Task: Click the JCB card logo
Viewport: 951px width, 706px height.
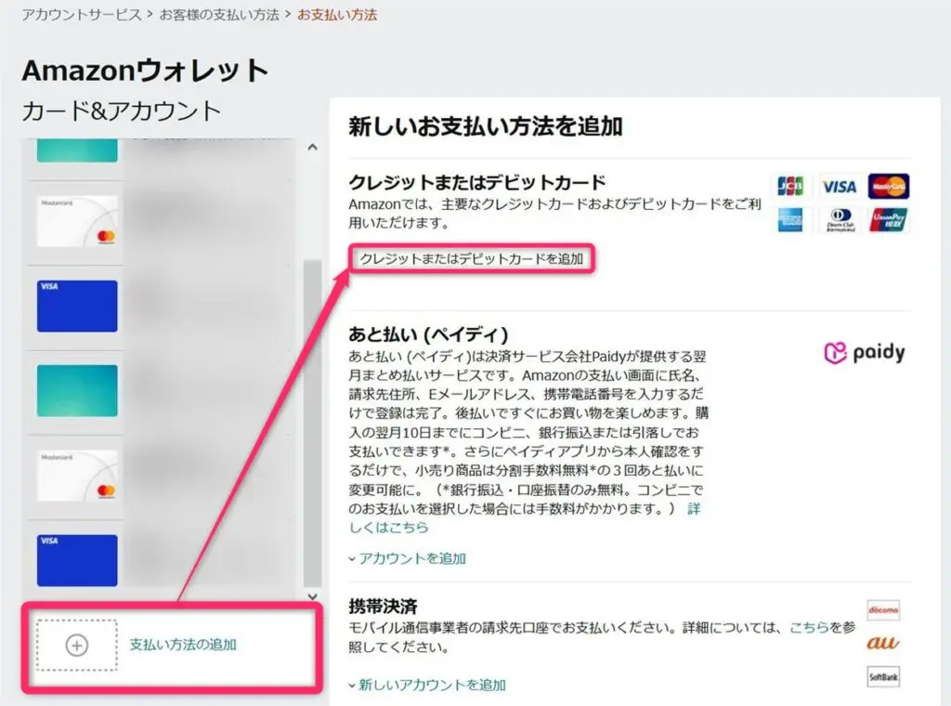Action: pyautogui.click(x=789, y=186)
